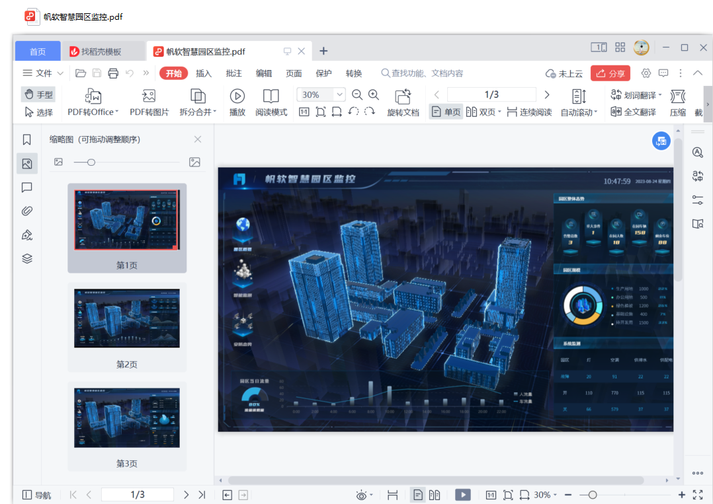Zoom in with magnifier plus icon
This screenshot has width=713, height=504.
point(373,94)
